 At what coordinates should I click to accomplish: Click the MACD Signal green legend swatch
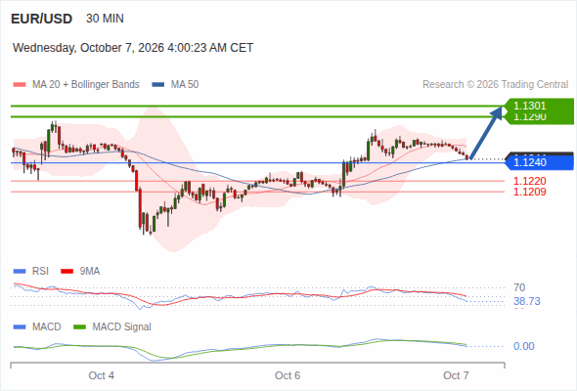pos(80,327)
